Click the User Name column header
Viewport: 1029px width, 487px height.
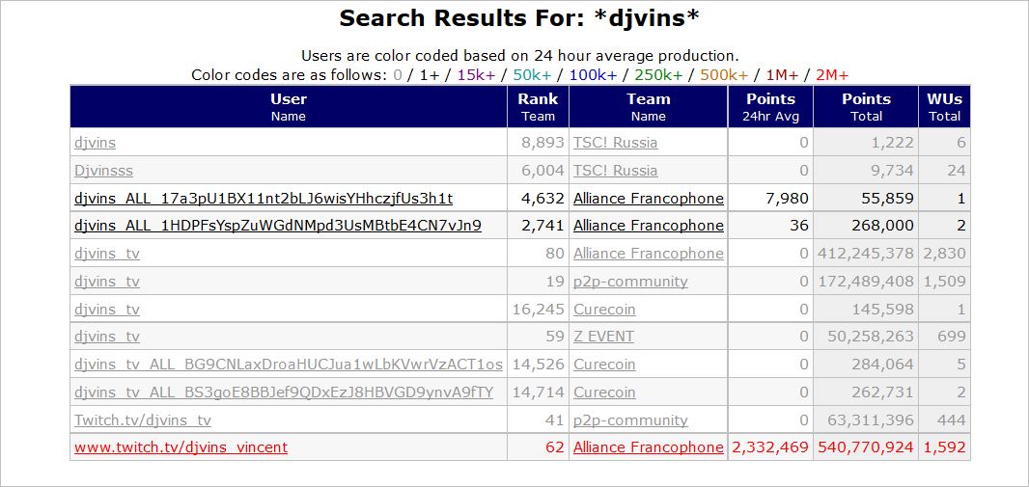(288, 106)
